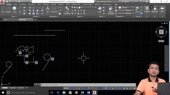The height and width of the screenshot is (95, 170).
Task: Toggle layer on/off lightbulb in layer dropdown
Action: tap(72, 7)
